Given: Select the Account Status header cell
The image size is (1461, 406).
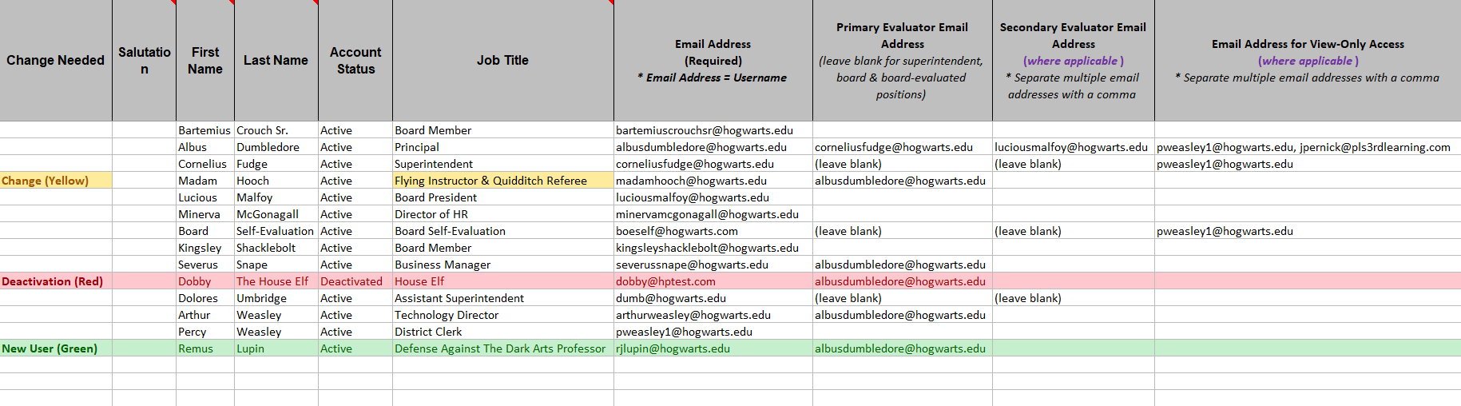Looking at the screenshot, I should pos(355,61).
